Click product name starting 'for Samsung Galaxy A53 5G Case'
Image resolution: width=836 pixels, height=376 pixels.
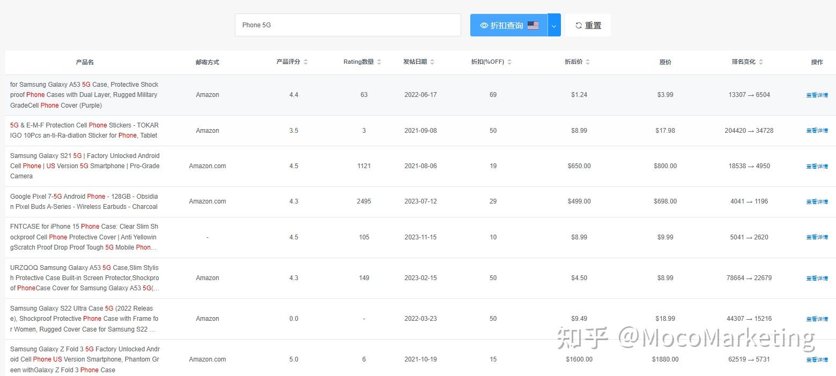click(84, 95)
